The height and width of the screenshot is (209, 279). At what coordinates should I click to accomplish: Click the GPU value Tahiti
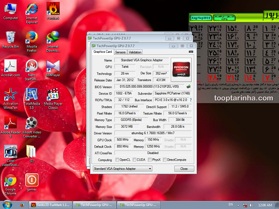pos(125,67)
